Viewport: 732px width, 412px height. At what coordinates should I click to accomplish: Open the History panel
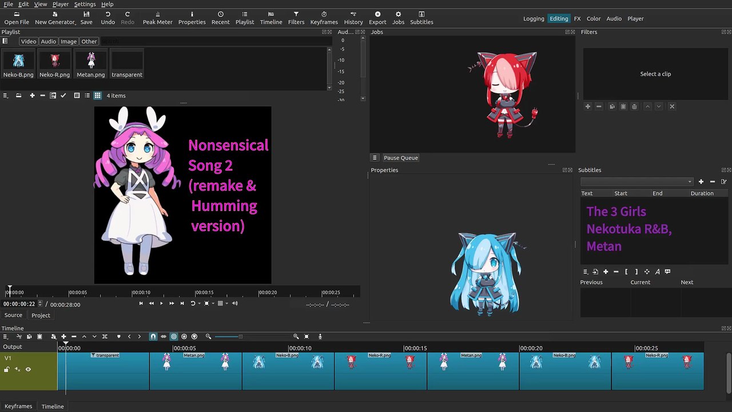pyautogui.click(x=353, y=18)
